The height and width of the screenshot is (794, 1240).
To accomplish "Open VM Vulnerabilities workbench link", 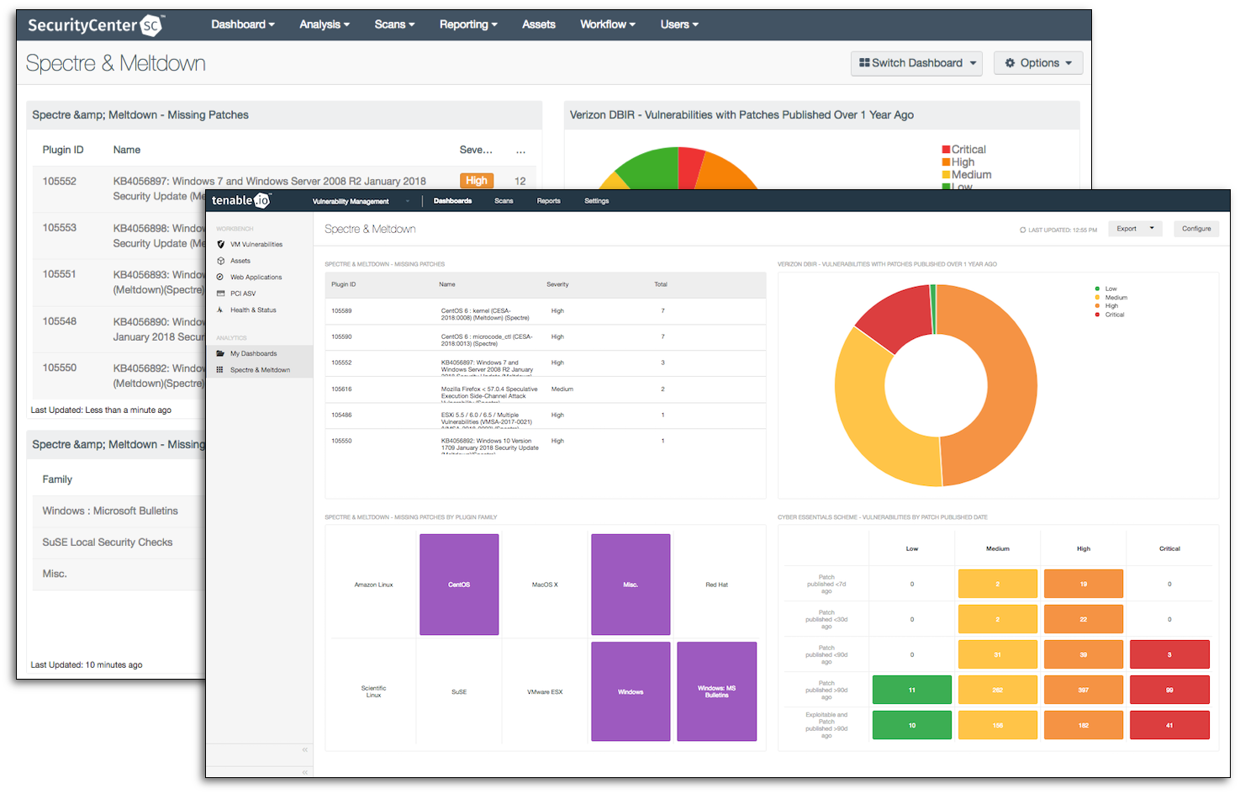I will [256, 245].
